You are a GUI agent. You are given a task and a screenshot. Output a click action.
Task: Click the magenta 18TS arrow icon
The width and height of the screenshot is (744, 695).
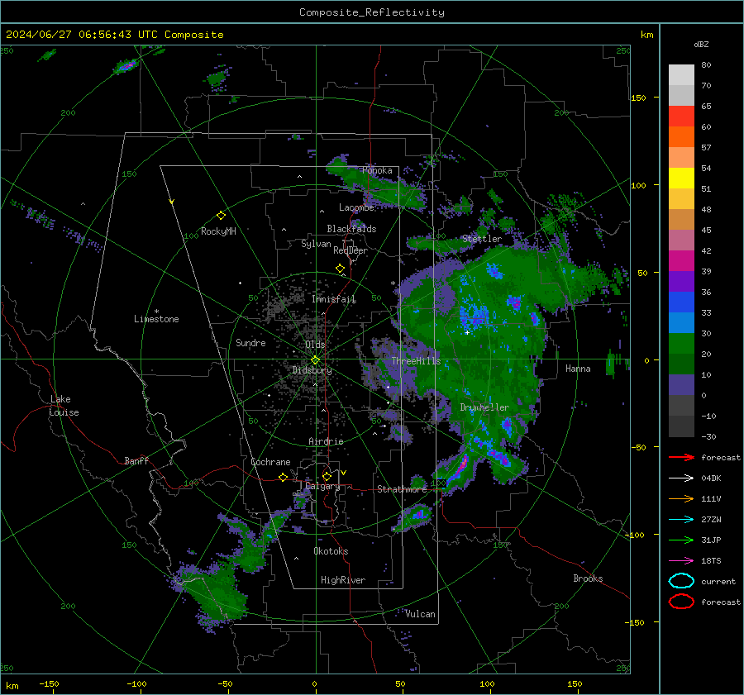click(681, 561)
